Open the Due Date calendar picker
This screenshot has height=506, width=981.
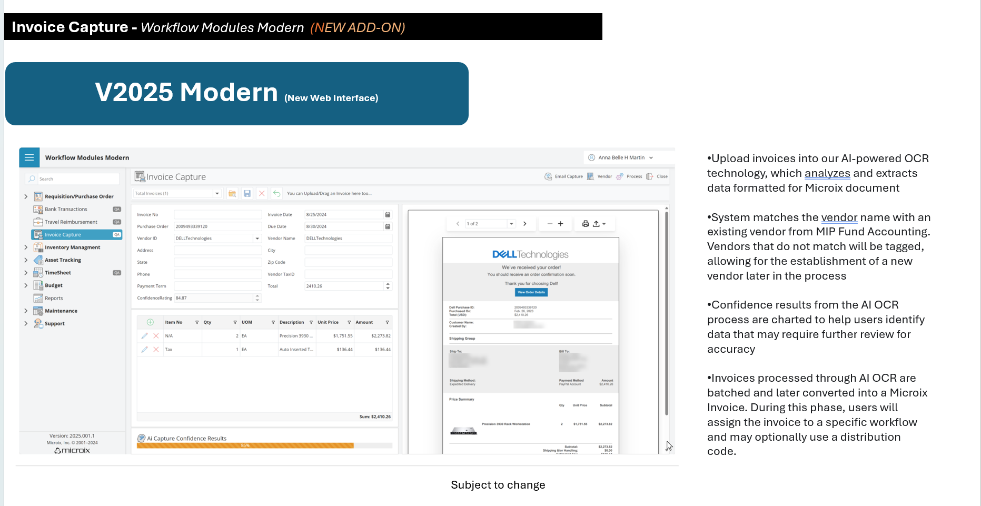(388, 226)
